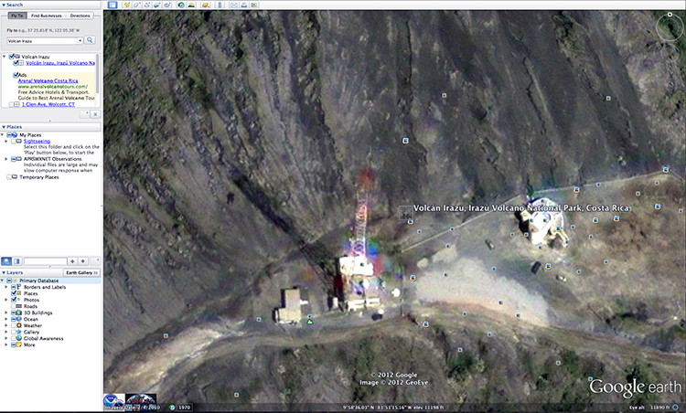This screenshot has width=686, height=413.
Task: Switch to the Find Businesses tab
Action: point(47,16)
